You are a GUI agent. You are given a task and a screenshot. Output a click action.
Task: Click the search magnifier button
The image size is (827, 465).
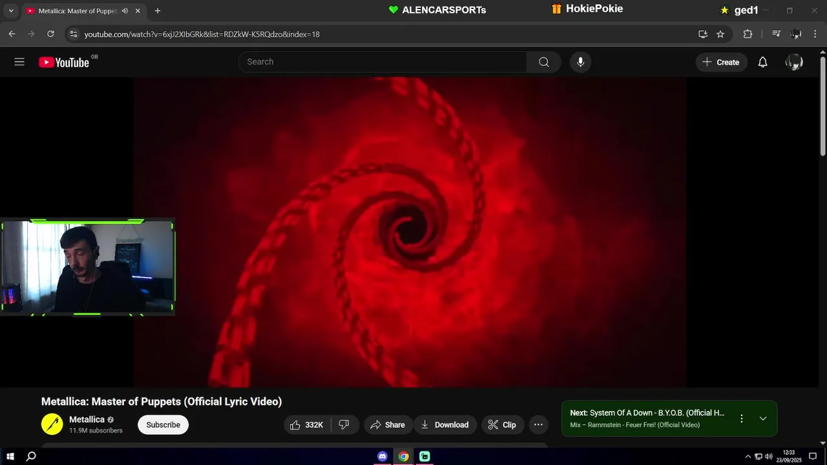coord(543,62)
